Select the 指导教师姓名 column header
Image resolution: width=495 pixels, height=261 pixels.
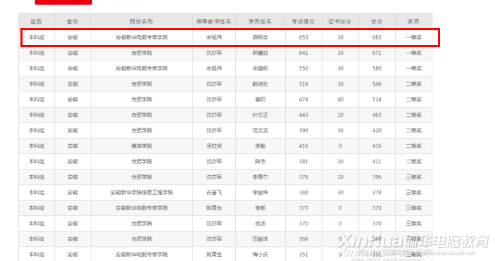pyautogui.click(x=214, y=22)
